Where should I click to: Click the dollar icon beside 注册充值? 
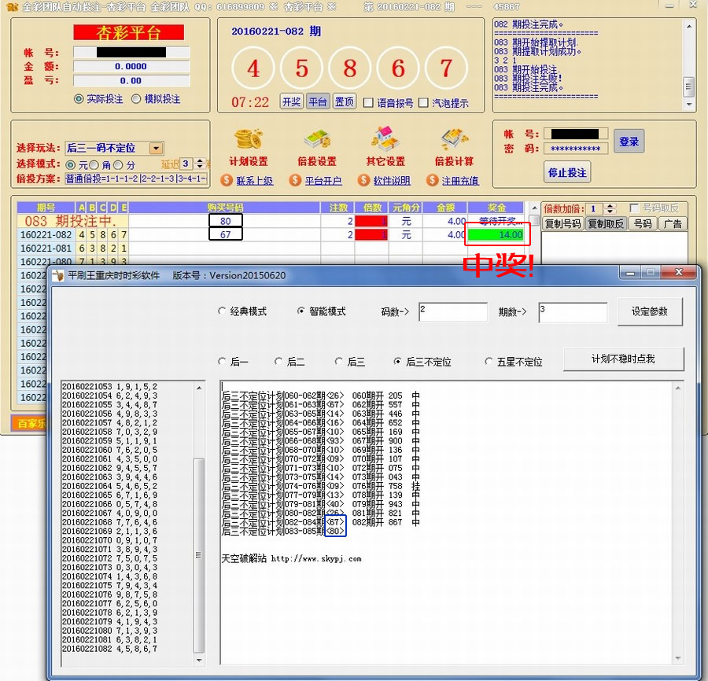[x=433, y=181]
